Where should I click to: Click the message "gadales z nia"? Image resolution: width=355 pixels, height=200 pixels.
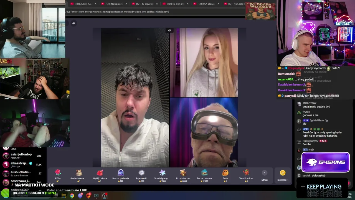(x=310, y=115)
